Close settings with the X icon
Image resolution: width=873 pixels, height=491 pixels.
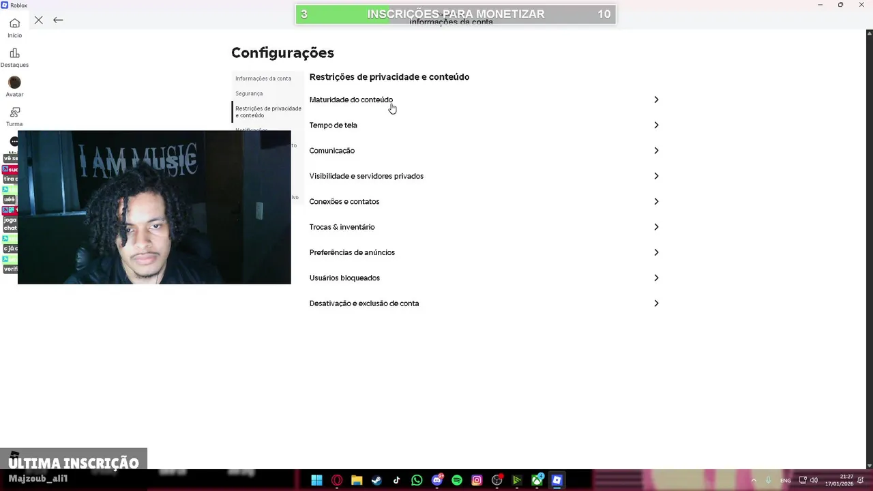[x=39, y=20]
